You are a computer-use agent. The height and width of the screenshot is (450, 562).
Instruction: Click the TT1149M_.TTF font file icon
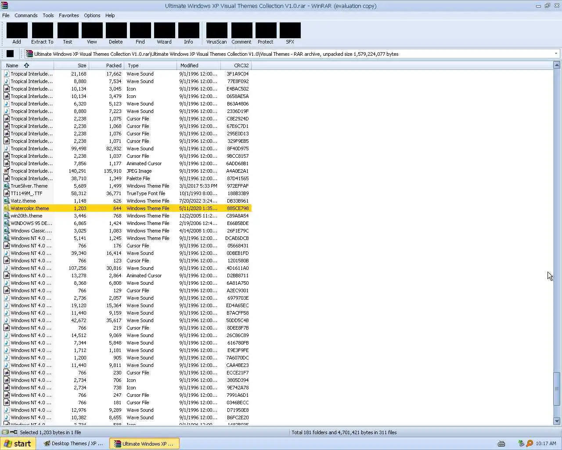point(7,193)
